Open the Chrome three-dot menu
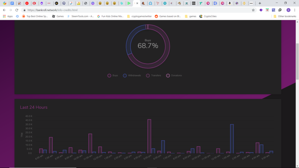The image size is (299, 168). (x=295, y=10)
